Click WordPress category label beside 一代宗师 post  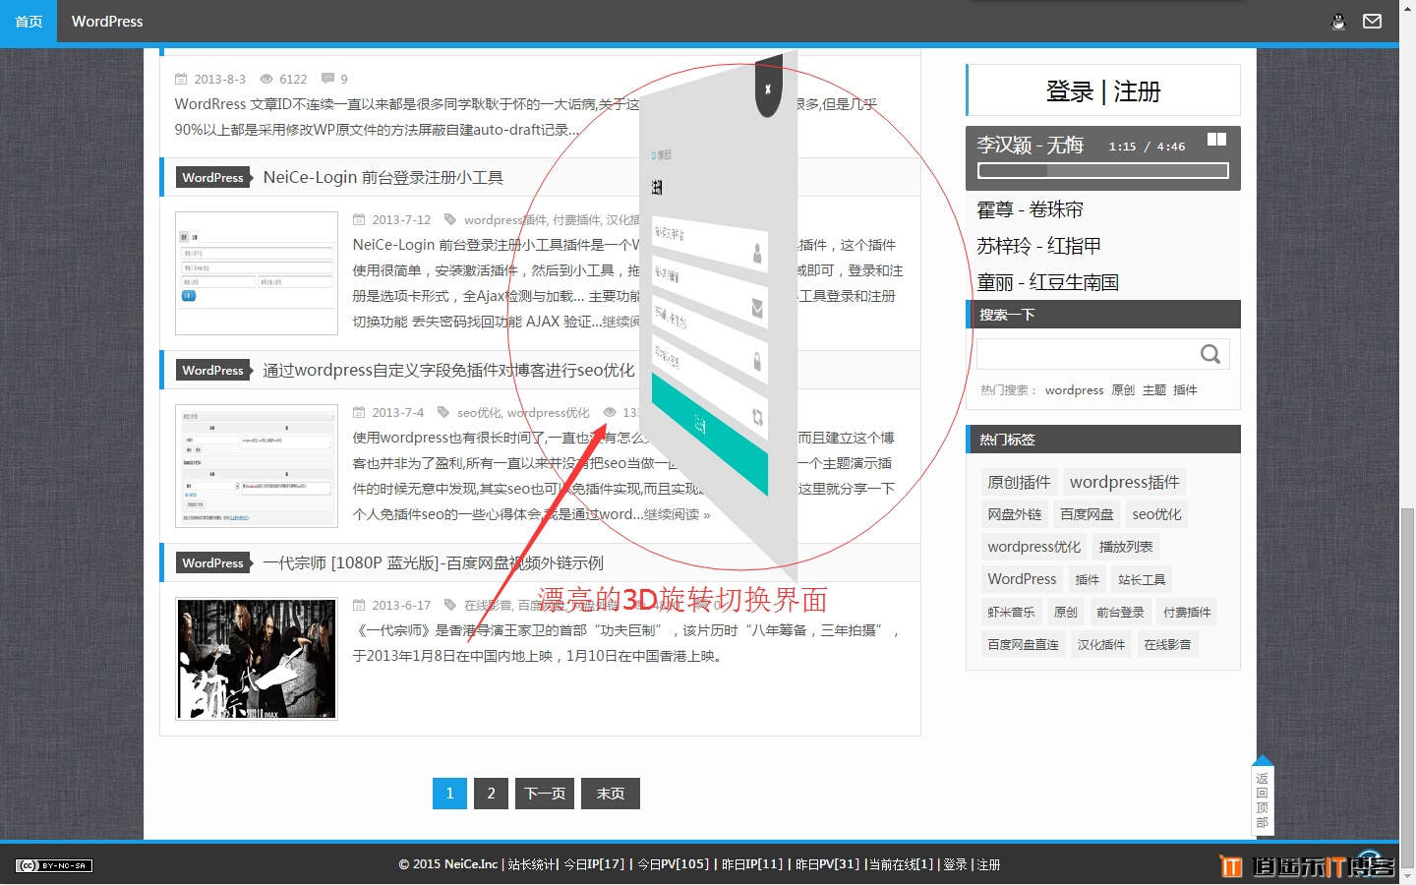coord(212,562)
